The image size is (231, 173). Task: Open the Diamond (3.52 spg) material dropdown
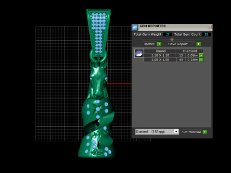(x=176, y=132)
